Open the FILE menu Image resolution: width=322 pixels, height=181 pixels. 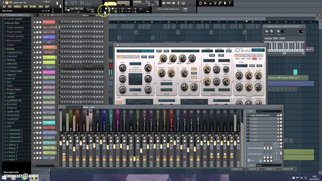pos(4,7)
